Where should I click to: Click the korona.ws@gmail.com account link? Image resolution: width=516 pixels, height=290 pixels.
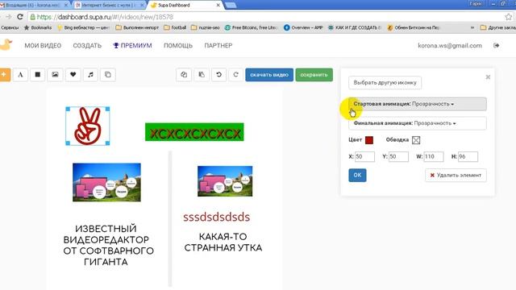pyautogui.click(x=450, y=45)
